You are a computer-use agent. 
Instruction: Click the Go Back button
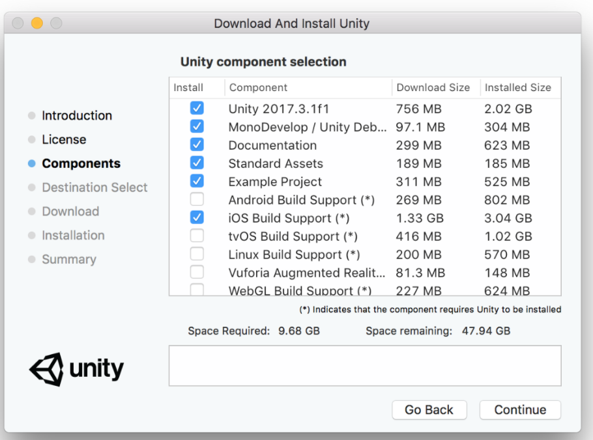pyautogui.click(x=429, y=409)
